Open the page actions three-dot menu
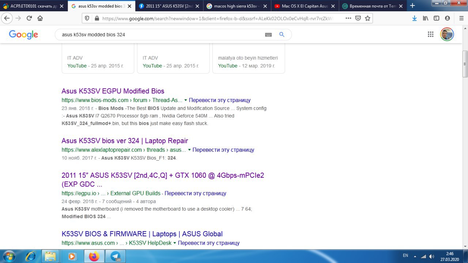Image resolution: width=468 pixels, height=263 pixels. tap(348, 18)
